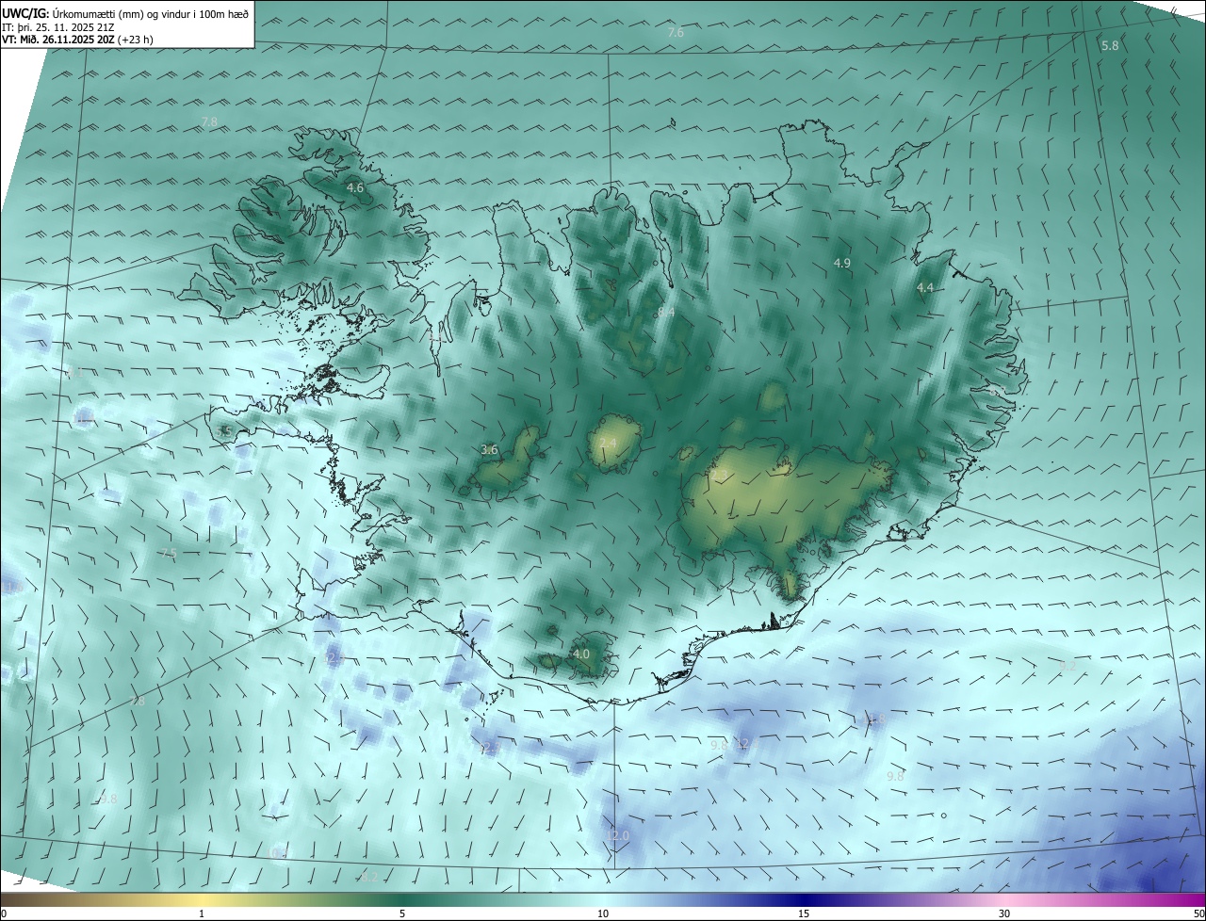Click the colorbar tick label '5'
1206x921 pixels.
click(402, 913)
